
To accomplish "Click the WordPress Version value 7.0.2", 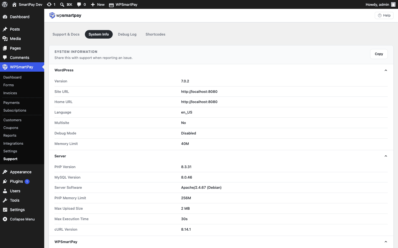I will tap(185, 81).
